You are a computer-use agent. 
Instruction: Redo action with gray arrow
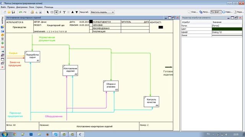point(24,12)
